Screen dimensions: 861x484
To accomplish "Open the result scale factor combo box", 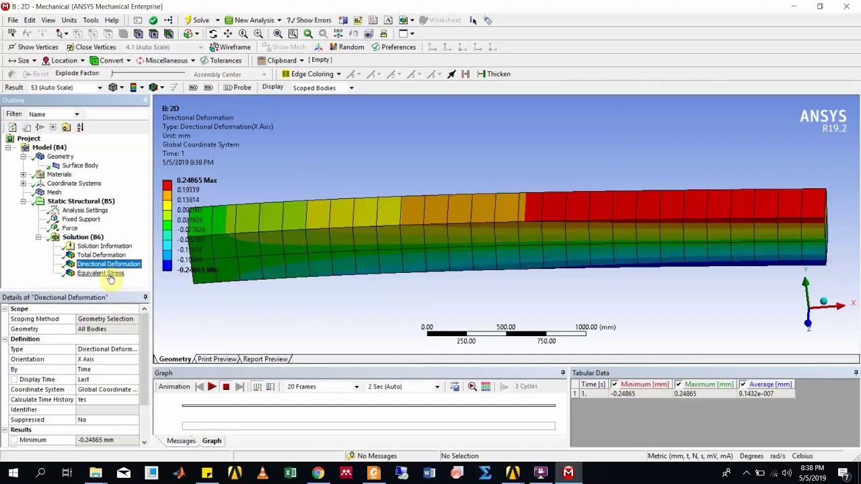I will [x=67, y=87].
